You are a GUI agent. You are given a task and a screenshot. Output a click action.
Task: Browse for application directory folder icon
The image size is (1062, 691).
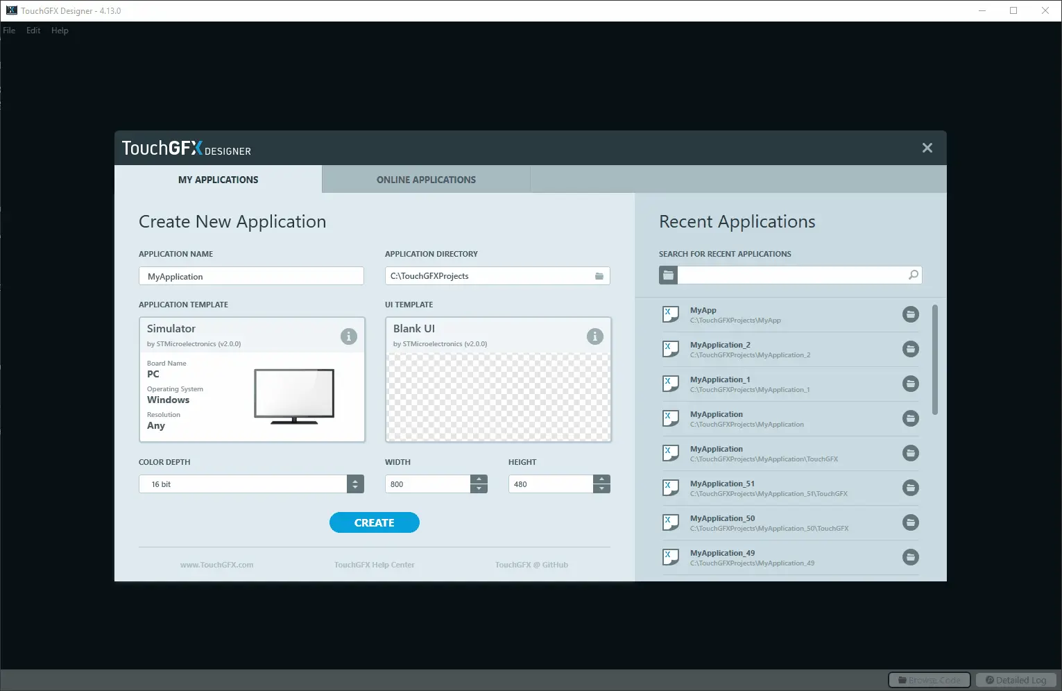pos(599,276)
